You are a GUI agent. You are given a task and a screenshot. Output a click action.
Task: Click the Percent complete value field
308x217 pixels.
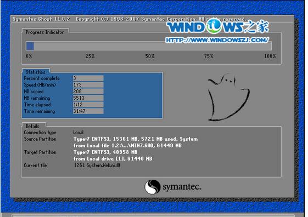pyautogui.click(x=88, y=78)
